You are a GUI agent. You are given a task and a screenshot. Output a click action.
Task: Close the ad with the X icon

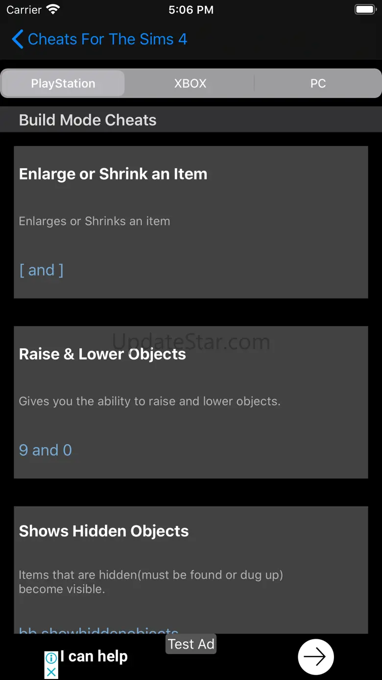tap(51, 672)
